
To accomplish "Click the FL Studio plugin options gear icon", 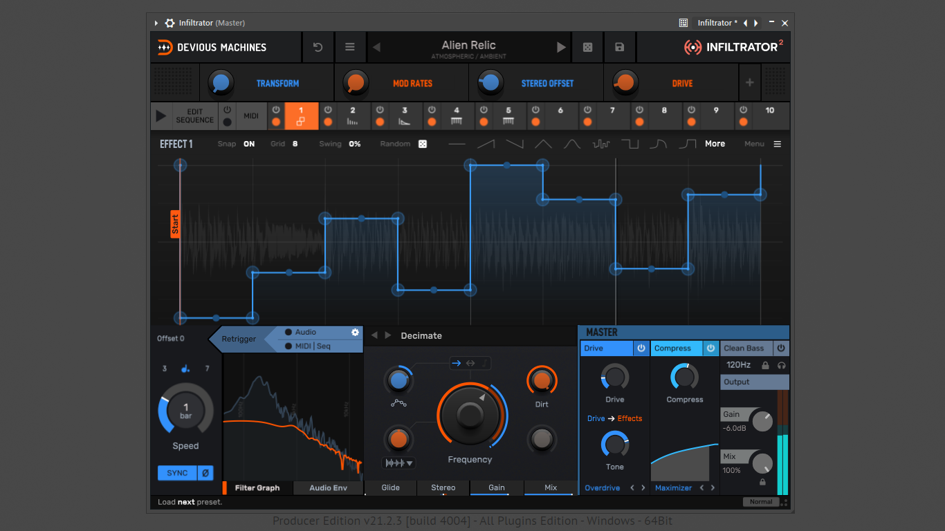I will tap(169, 23).
